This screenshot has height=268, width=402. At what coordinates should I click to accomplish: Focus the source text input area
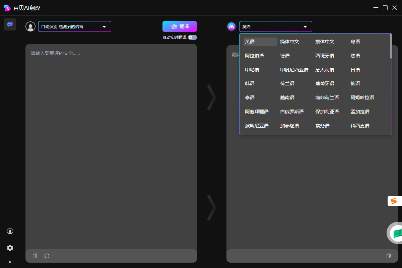[111, 146]
